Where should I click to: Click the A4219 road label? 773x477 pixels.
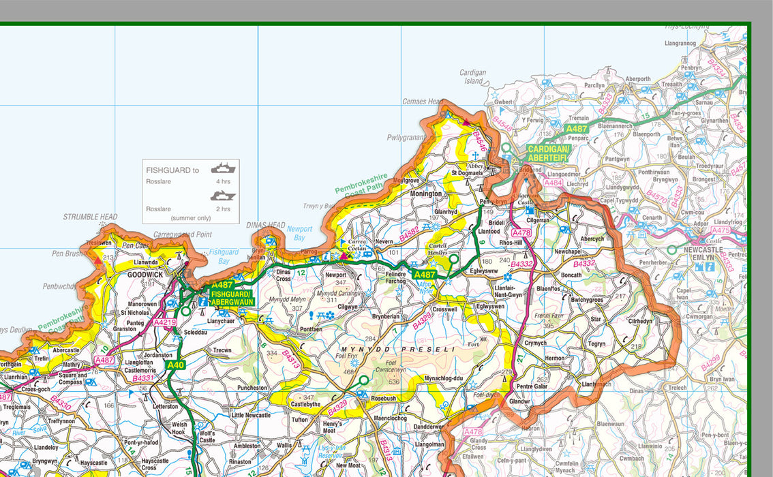pos(165,322)
